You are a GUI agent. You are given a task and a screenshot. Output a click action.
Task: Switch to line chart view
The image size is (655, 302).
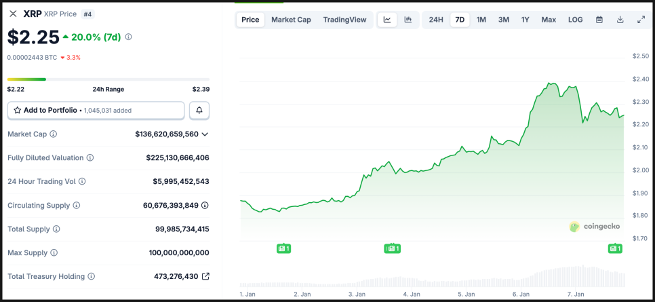(x=386, y=20)
